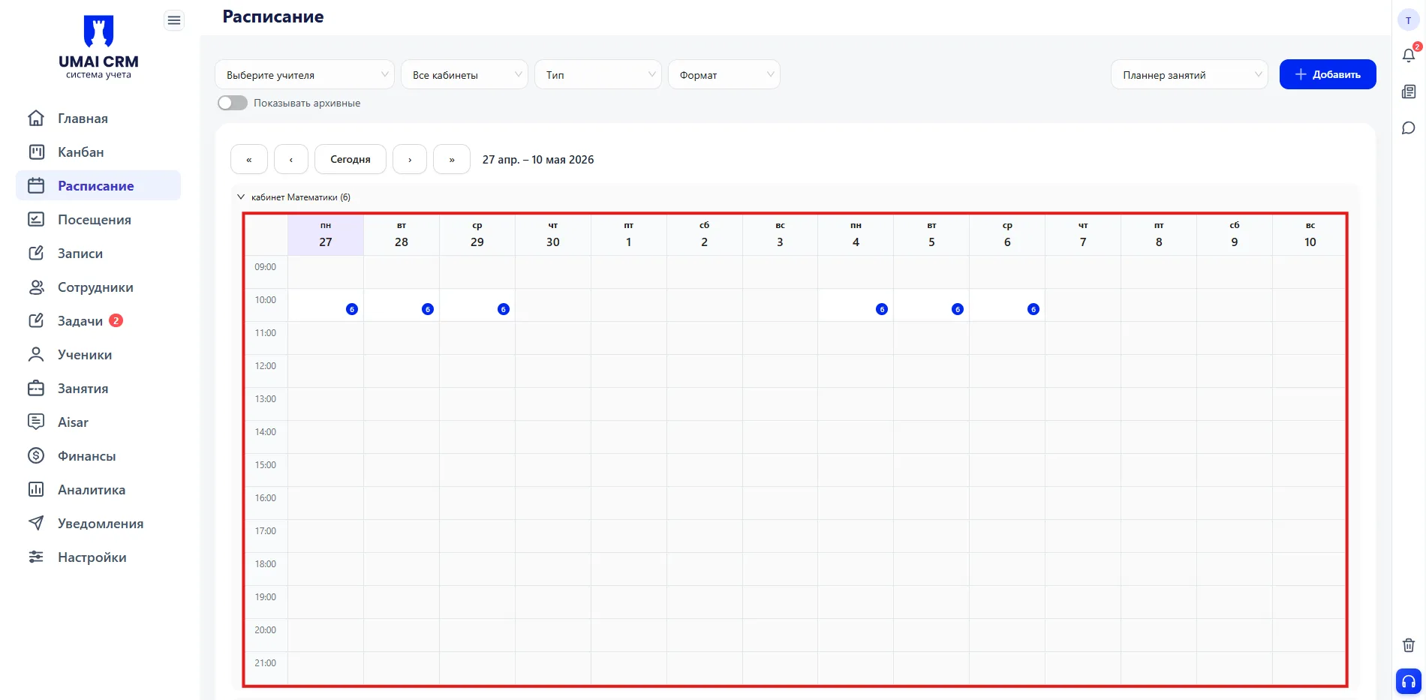Click the Уведомления paper plane icon
Screen dimensions: 1426x700
coord(36,523)
